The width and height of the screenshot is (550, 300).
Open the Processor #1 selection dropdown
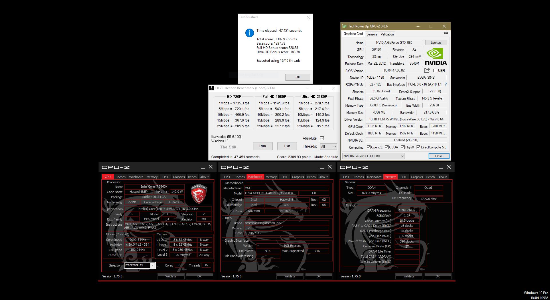click(140, 265)
